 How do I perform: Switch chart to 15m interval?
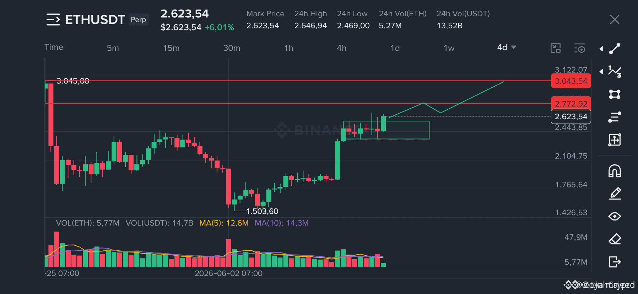point(171,48)
